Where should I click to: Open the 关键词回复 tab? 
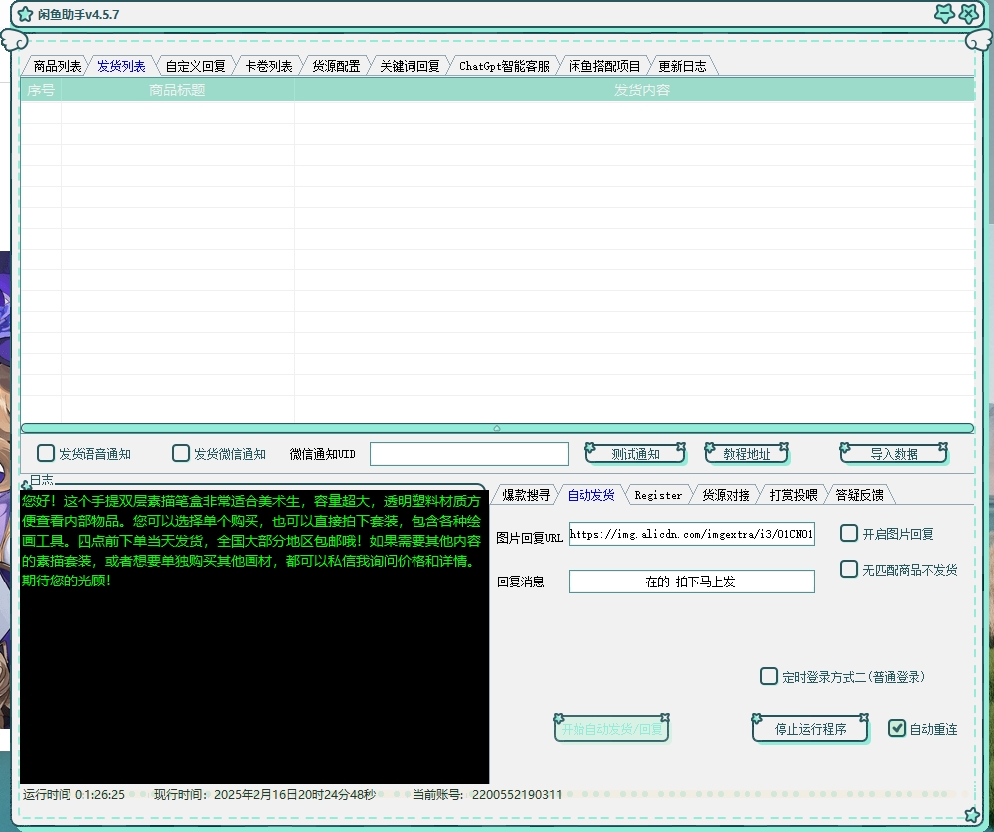pyautogui.click(x=410, y=66)
